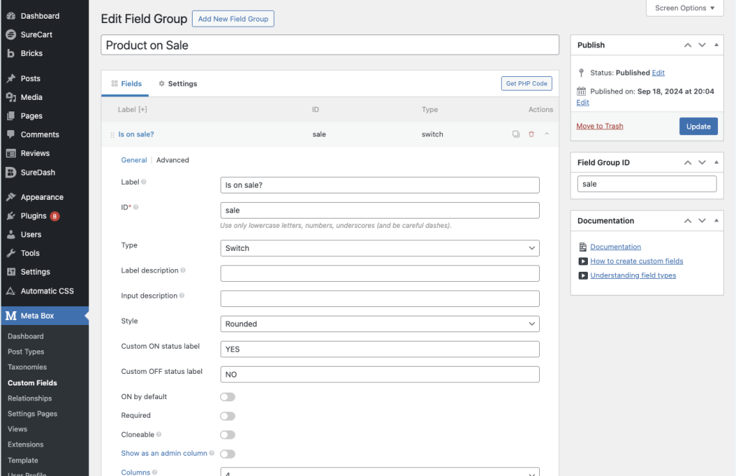Click the drag handle beside 'Is on sale?'

point(112,134)
